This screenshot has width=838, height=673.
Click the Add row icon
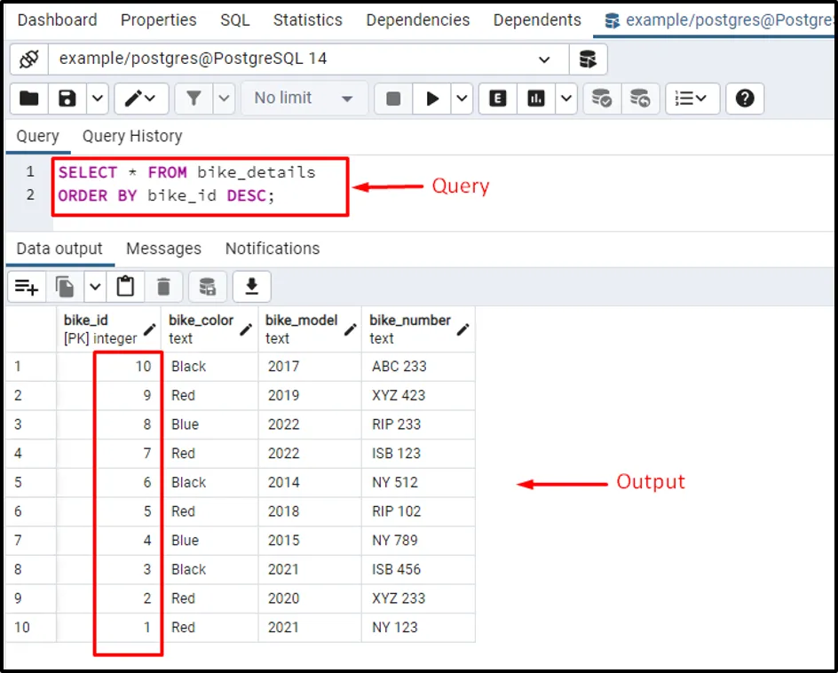27,287
